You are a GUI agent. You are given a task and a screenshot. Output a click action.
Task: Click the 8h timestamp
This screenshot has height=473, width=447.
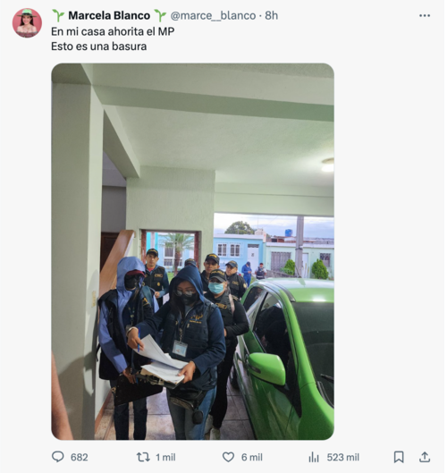click(272, 16)
